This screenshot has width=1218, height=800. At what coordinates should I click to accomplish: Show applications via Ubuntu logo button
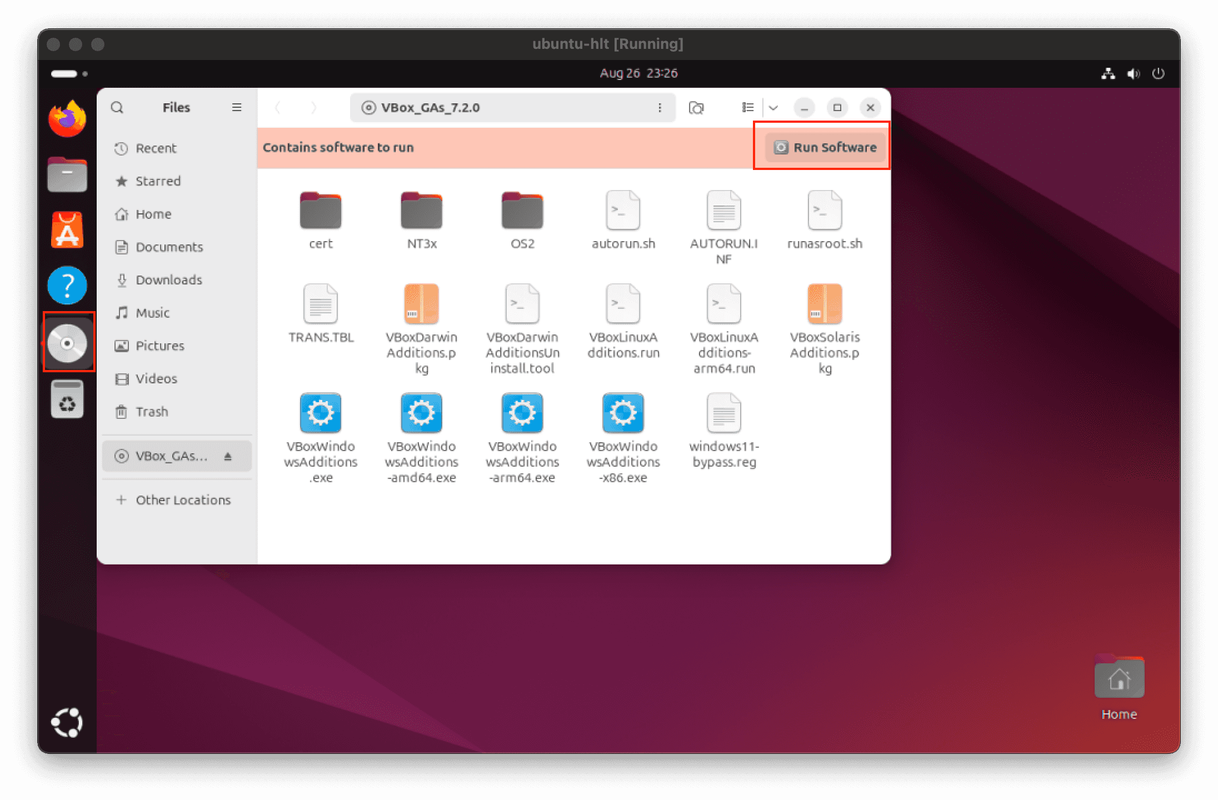tap(67, 722)
